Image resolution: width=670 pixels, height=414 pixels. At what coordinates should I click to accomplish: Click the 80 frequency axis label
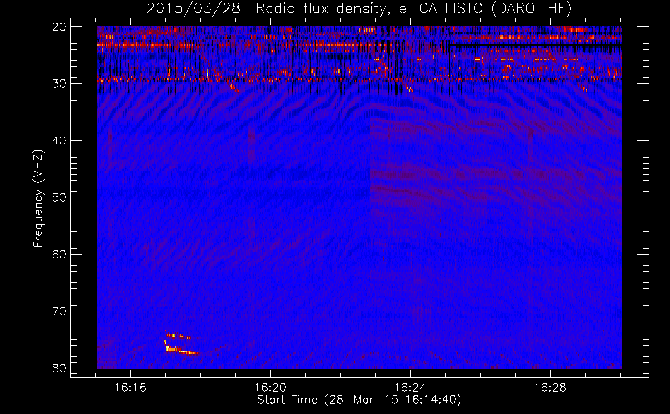pos(59,368)
